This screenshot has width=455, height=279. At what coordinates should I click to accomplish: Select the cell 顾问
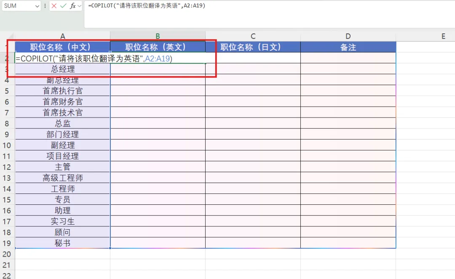(63, 232)
